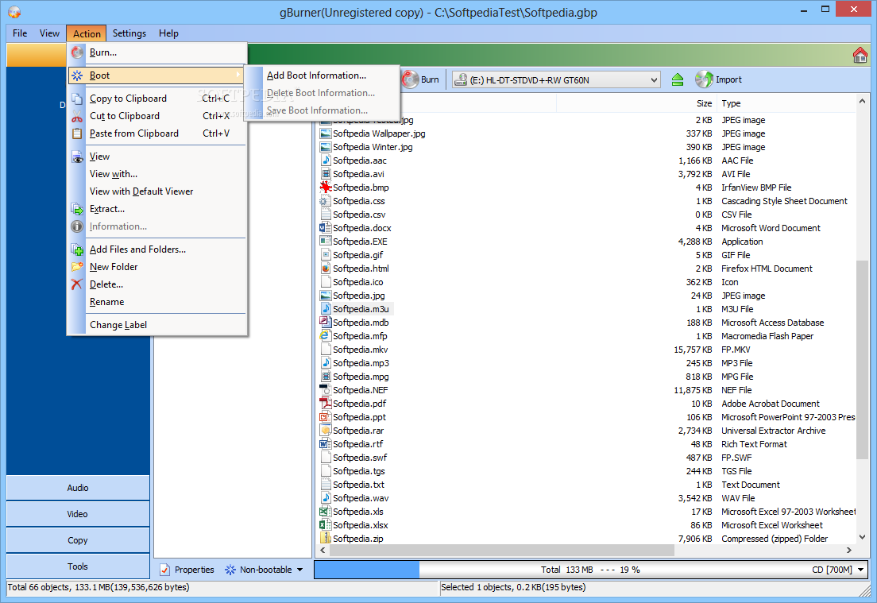Open the CD [700M] media type dropdown
Image resolution: width=877 pixels, height=603 pixels.
860,570
